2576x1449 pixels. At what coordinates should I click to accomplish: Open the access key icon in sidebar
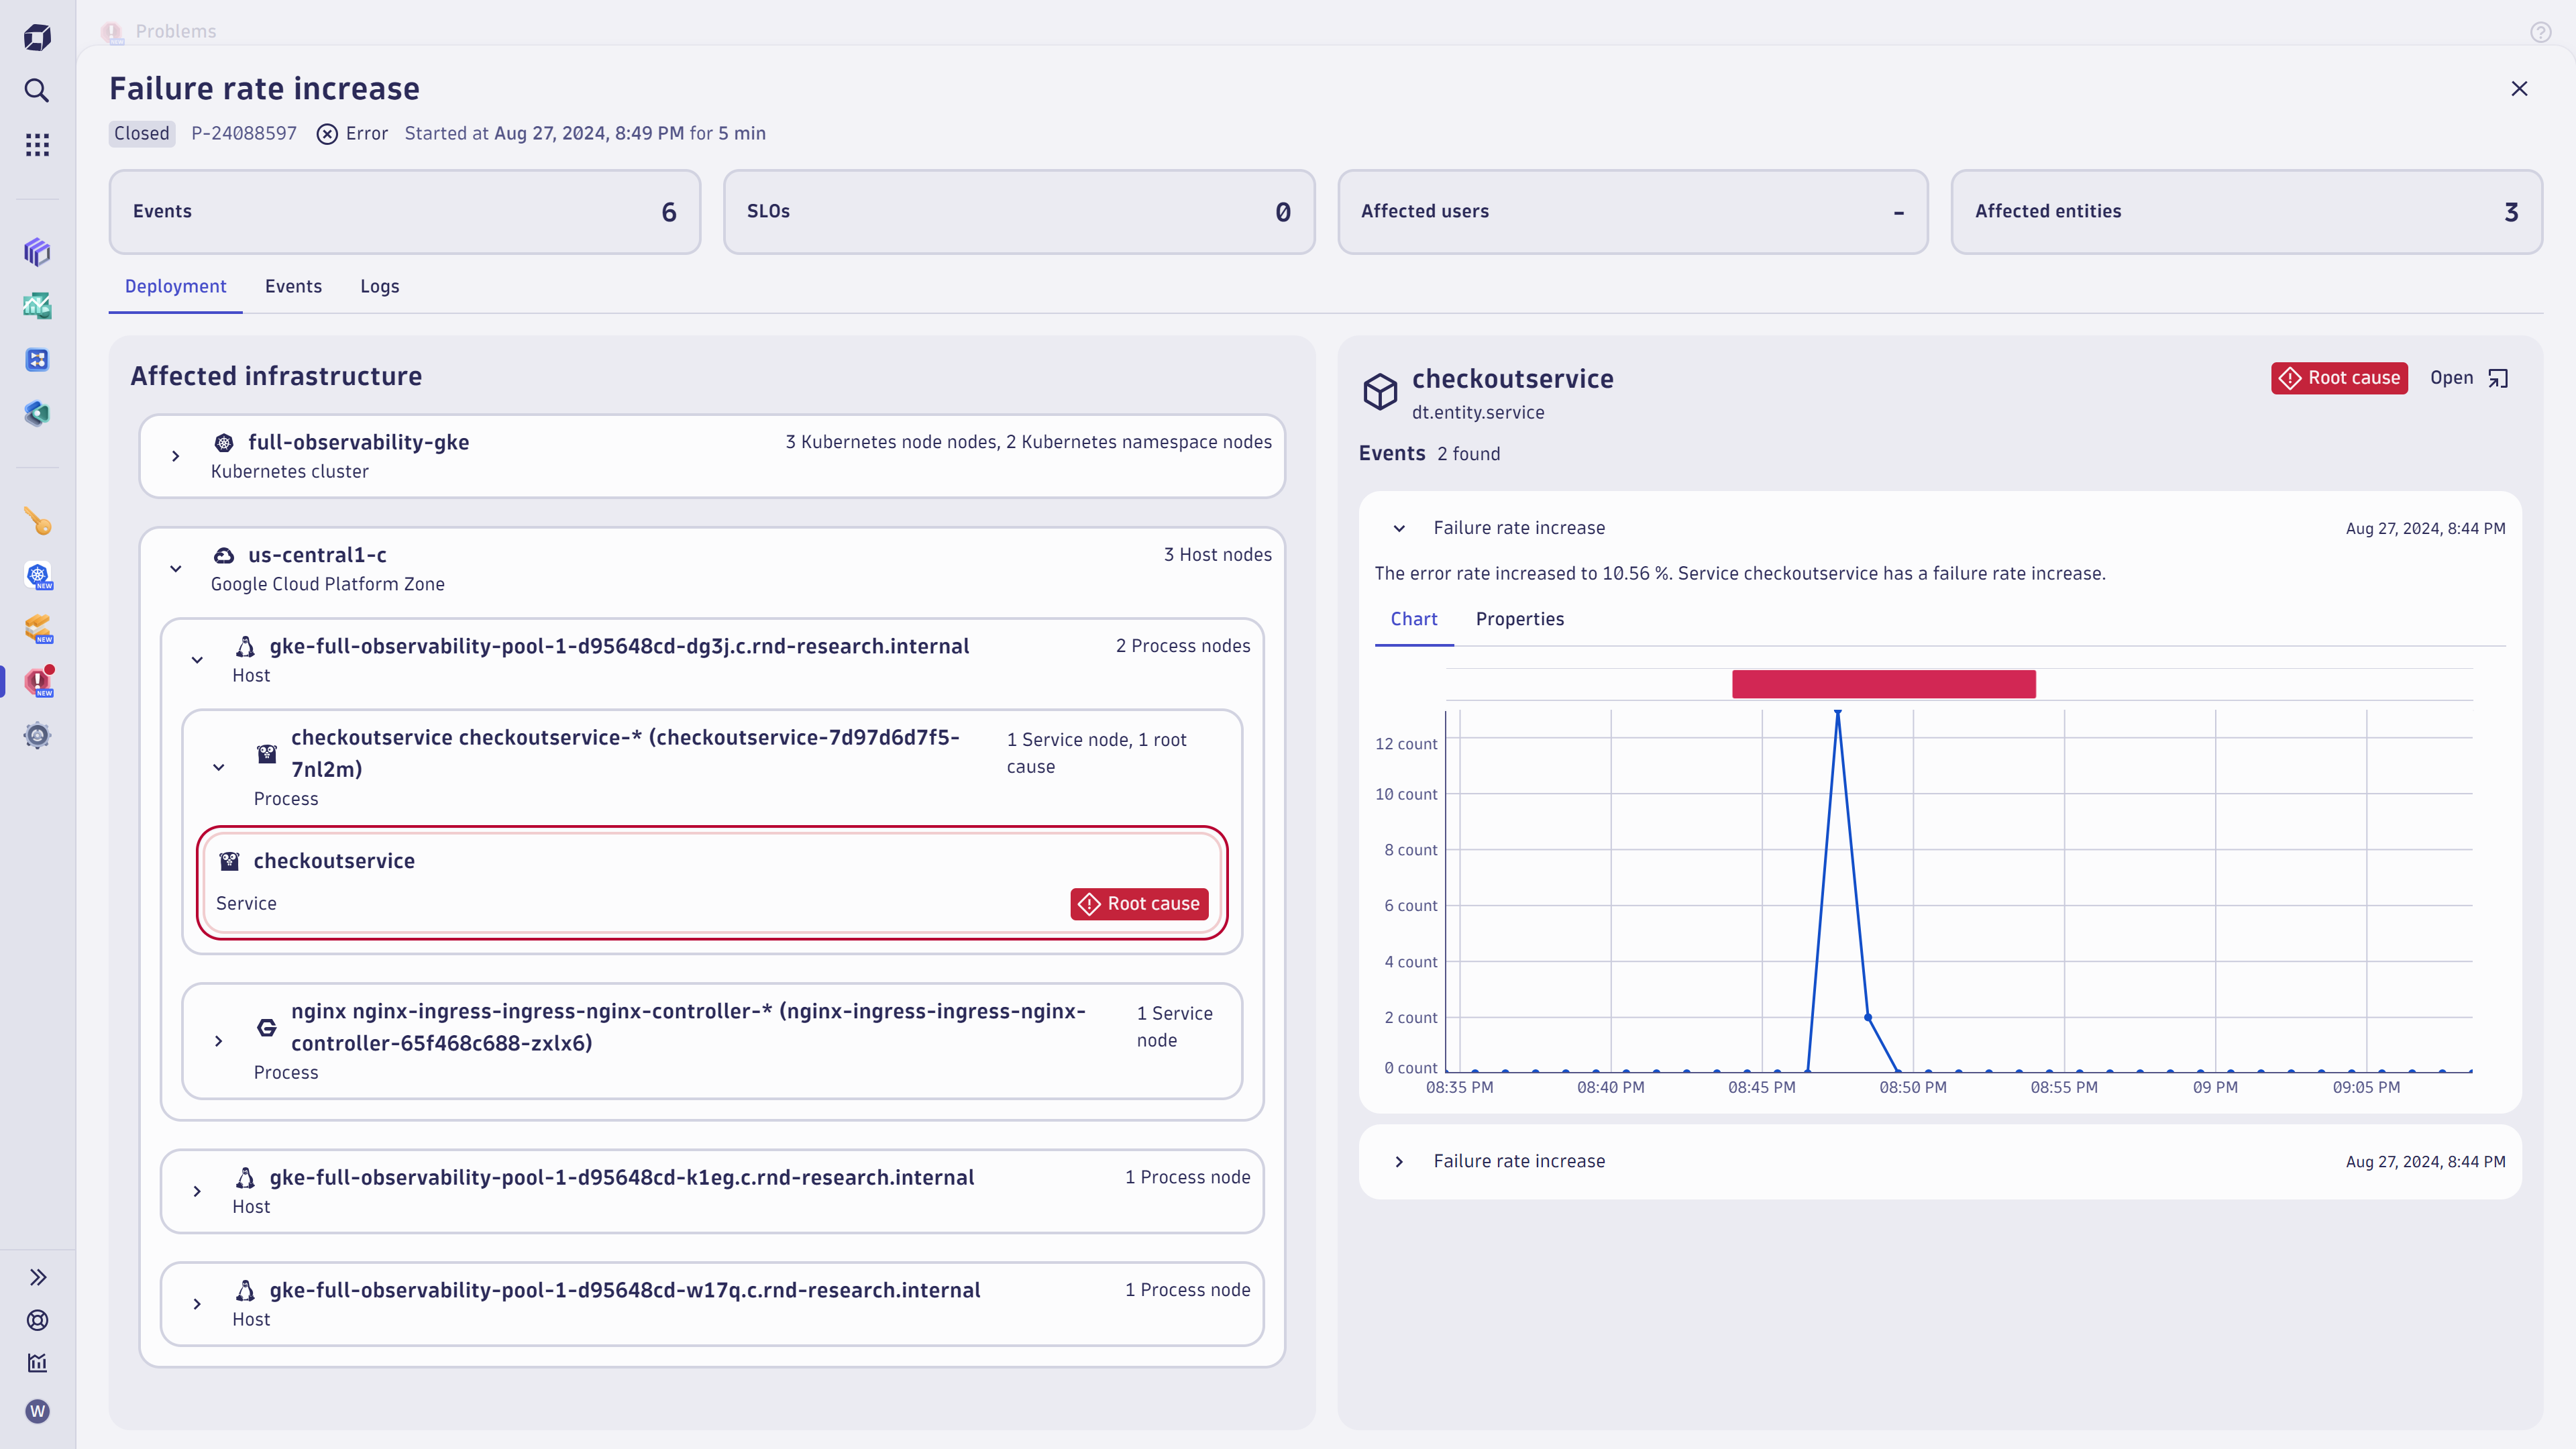[x=37, y=521]
